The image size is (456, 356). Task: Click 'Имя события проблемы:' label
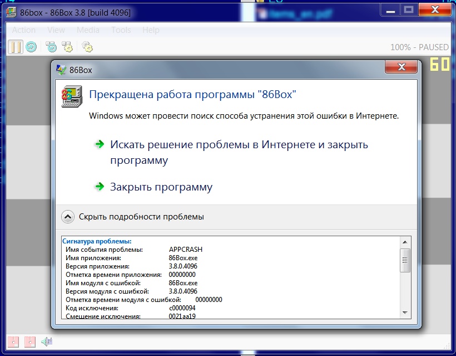tap(104, 250)
